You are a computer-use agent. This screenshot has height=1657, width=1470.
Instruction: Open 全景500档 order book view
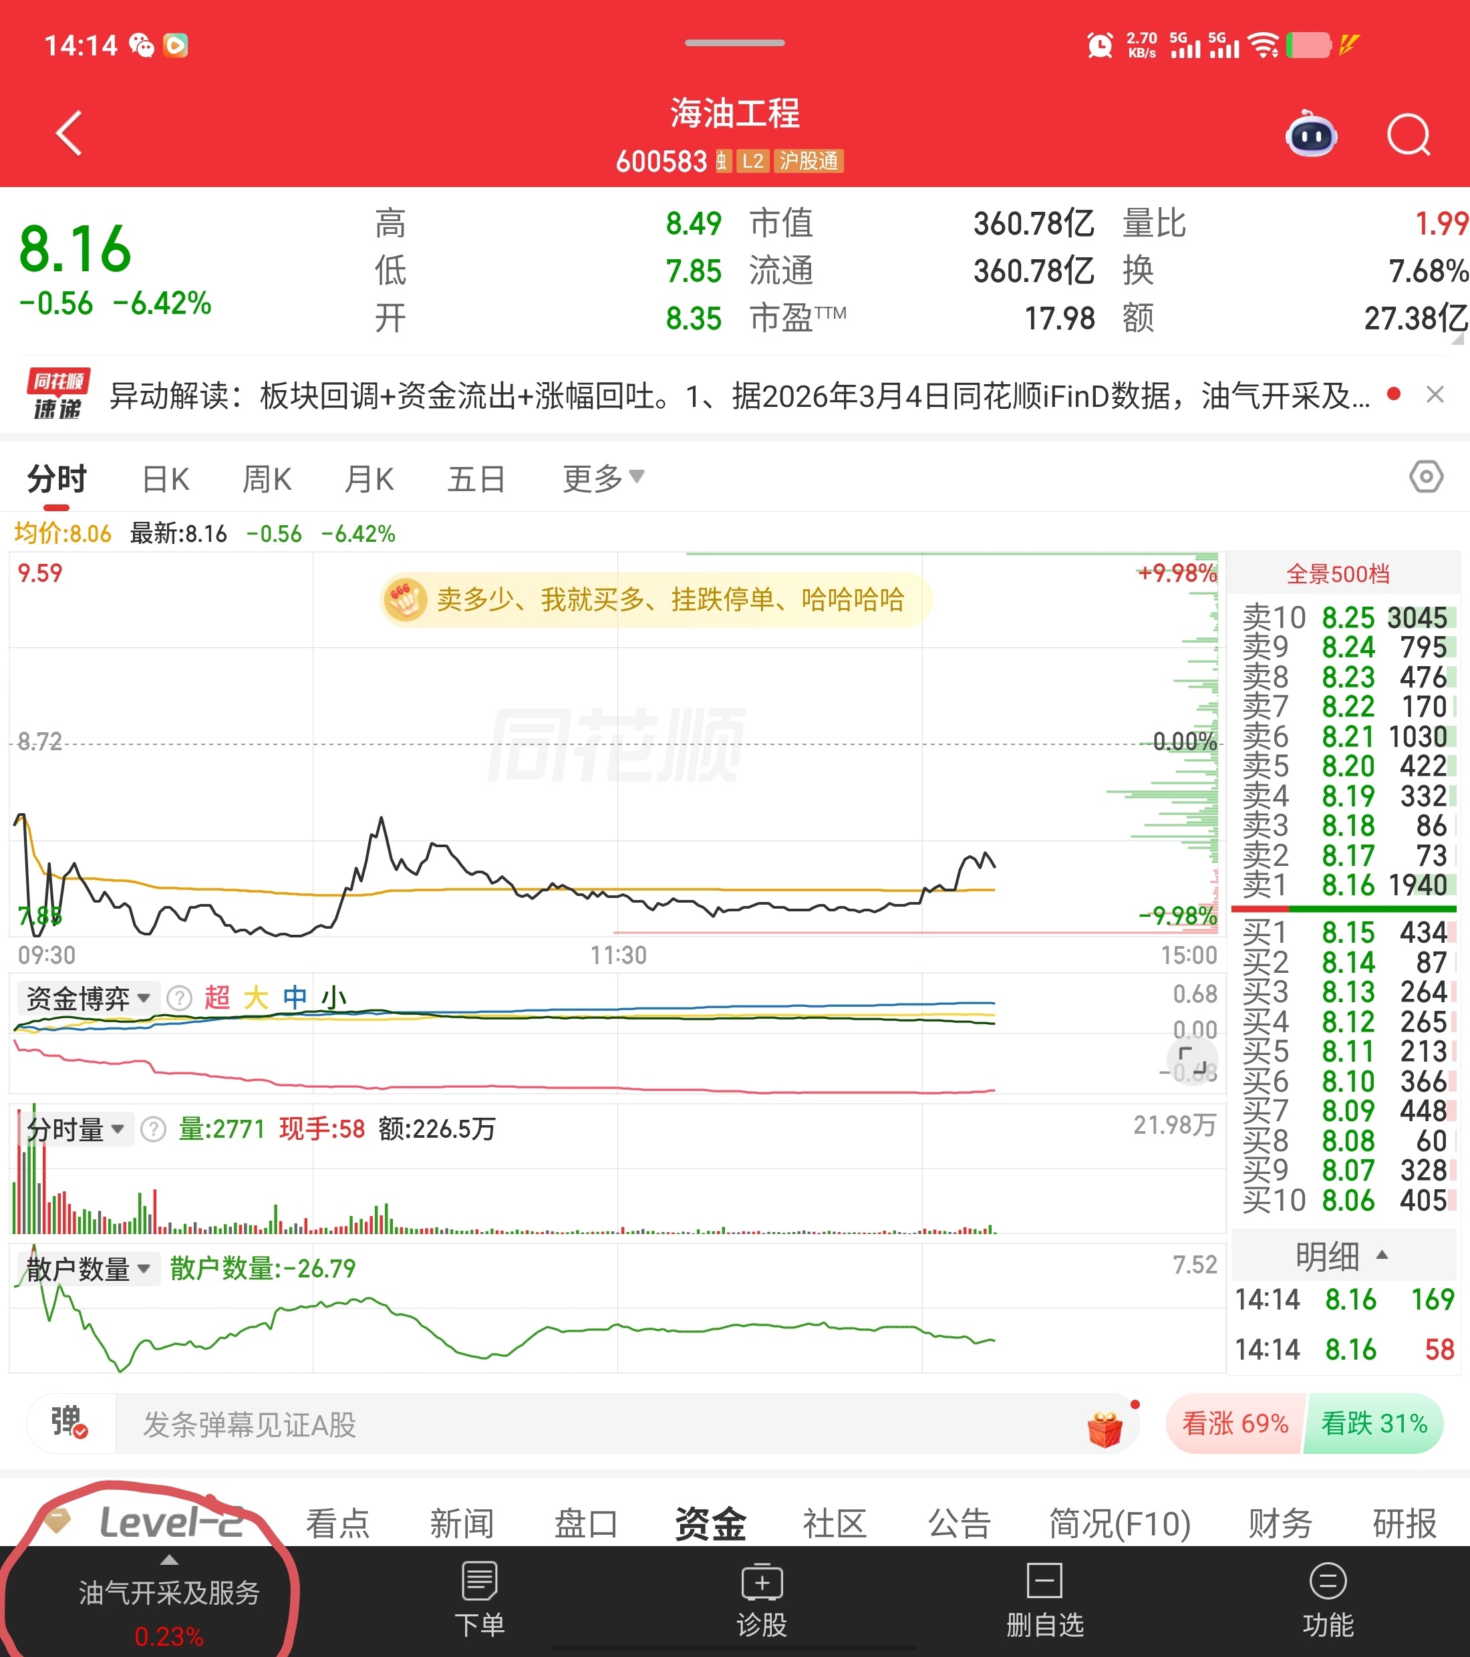[1338, 574]
